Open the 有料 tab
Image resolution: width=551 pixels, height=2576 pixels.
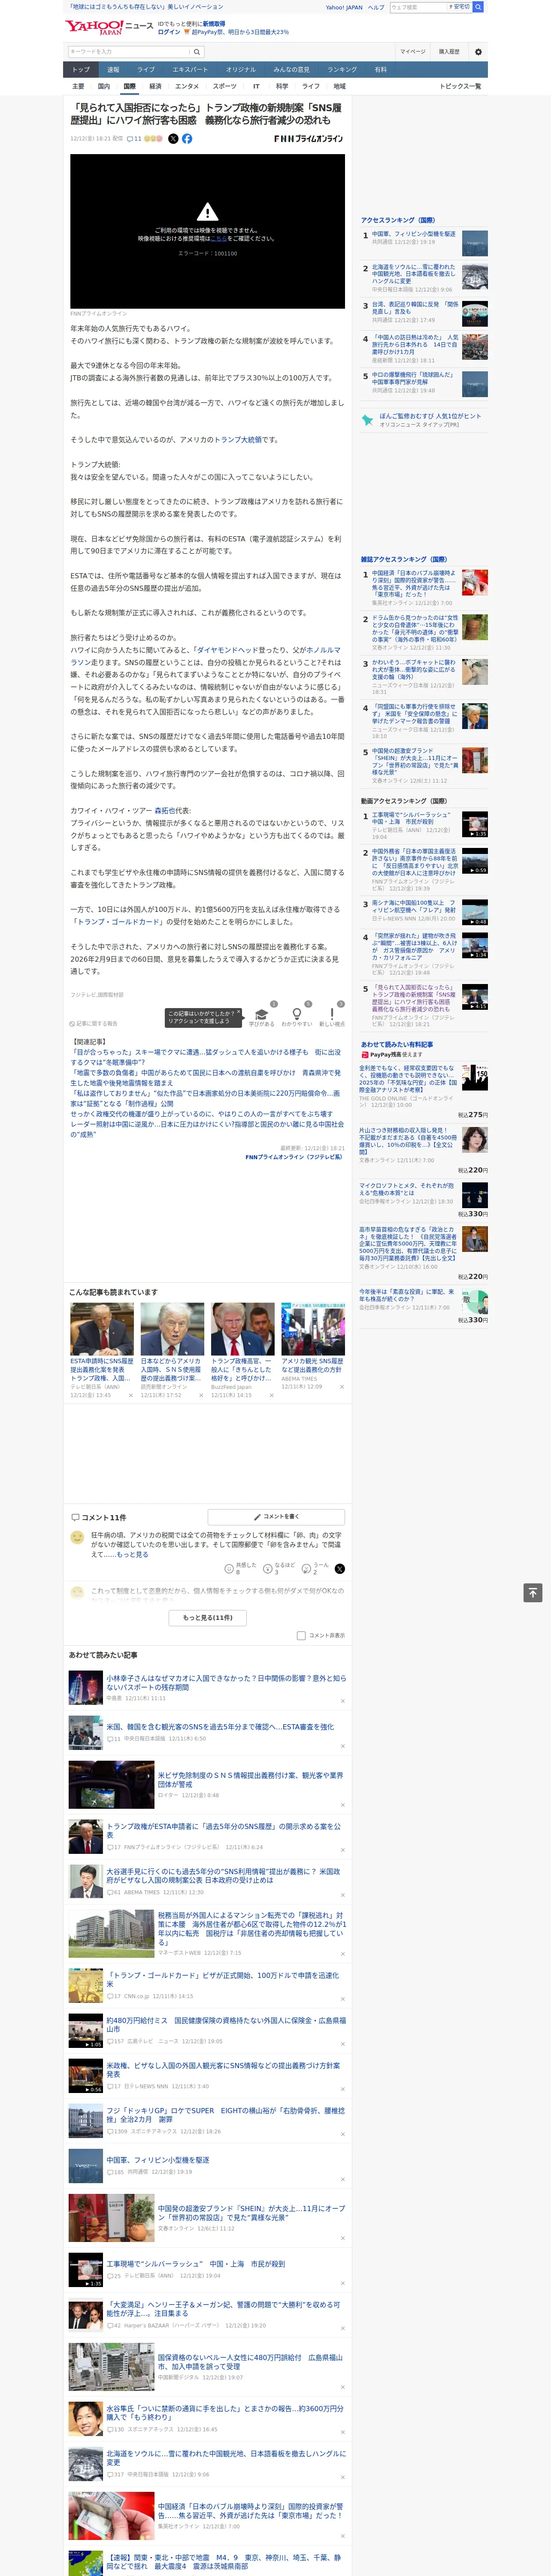pos(380,70)
